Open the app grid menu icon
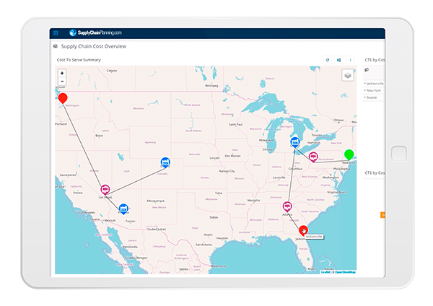The width and height of the screenshot is (433, 306). (56, 32)
